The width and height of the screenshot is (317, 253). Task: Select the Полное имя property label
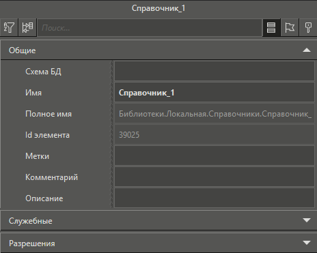point(49,114)
